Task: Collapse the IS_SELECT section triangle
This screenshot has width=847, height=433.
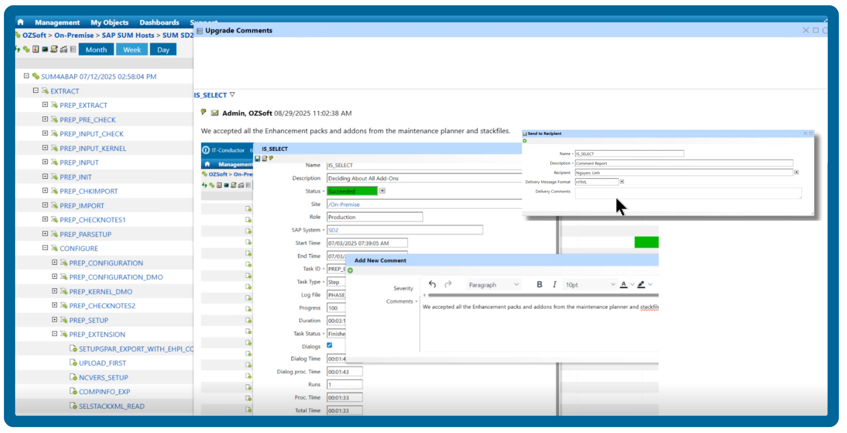Action: click(x=232, y=95)
